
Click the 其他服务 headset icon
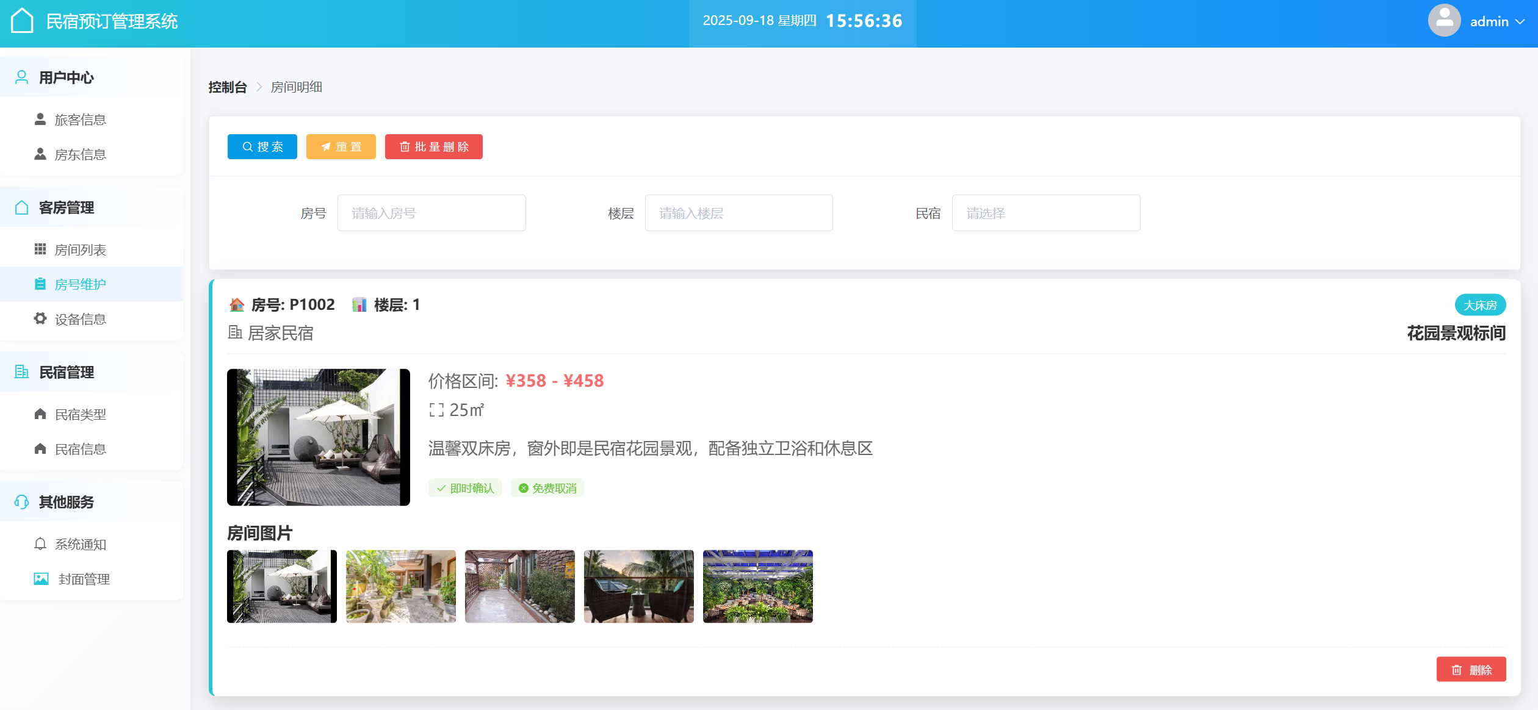tap(21, 502)
